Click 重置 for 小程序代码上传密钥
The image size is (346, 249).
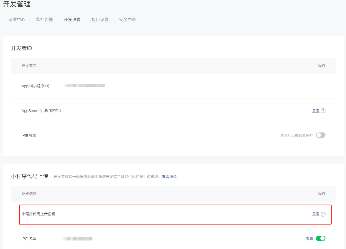(x=316, y=214)
